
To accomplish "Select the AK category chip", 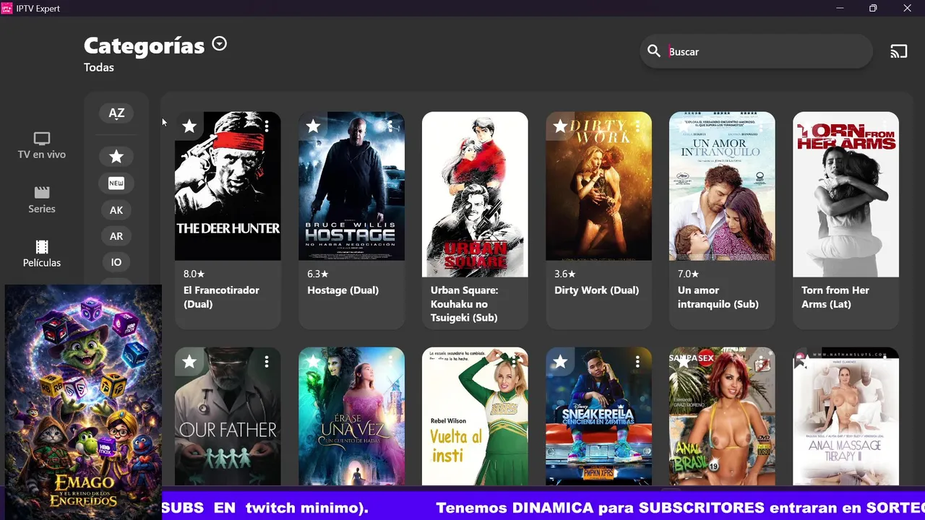I will [x=116, y=210].
